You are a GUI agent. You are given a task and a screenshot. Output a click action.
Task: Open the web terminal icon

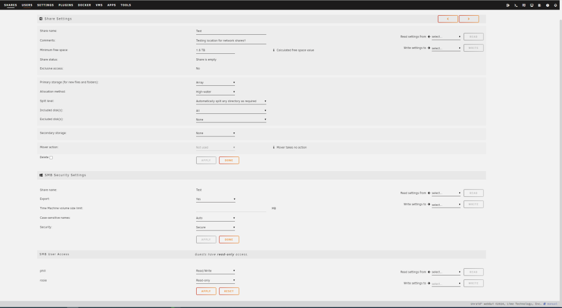point(516,6)
